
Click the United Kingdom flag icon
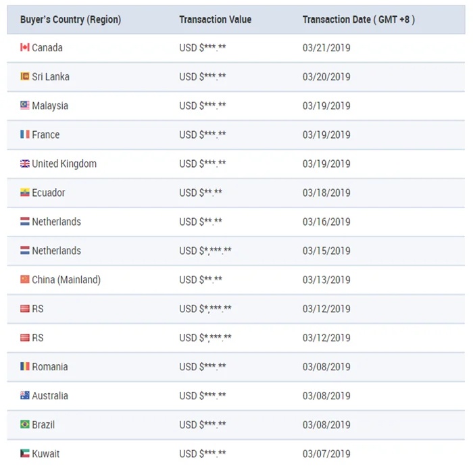coord(25,164)
